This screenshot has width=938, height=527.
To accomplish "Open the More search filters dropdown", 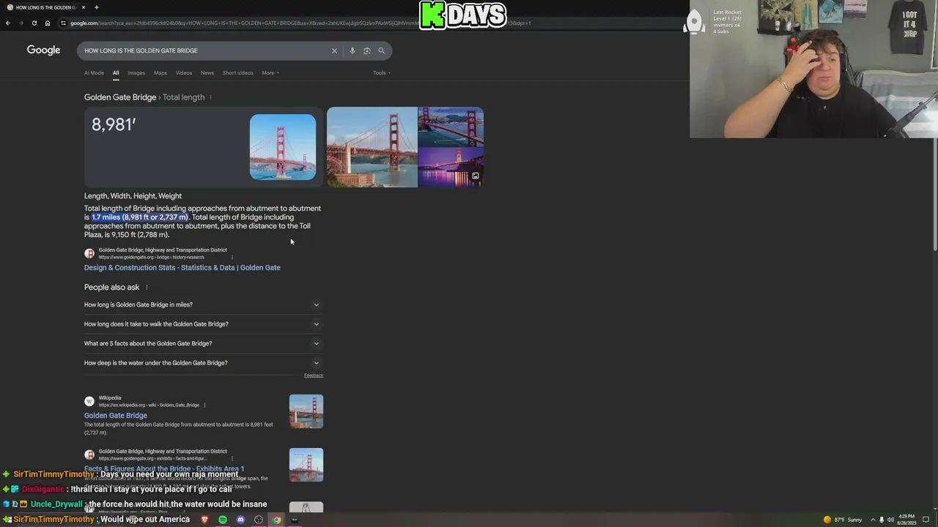I will (x=271, y=73).
